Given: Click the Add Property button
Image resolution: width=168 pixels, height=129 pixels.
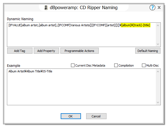Looking at the screenshot, I should pos(46,51).
